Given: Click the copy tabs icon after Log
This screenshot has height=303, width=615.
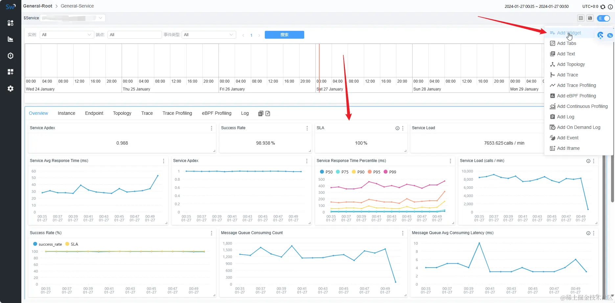Looking at the screenshot, I should click(261, 113).
